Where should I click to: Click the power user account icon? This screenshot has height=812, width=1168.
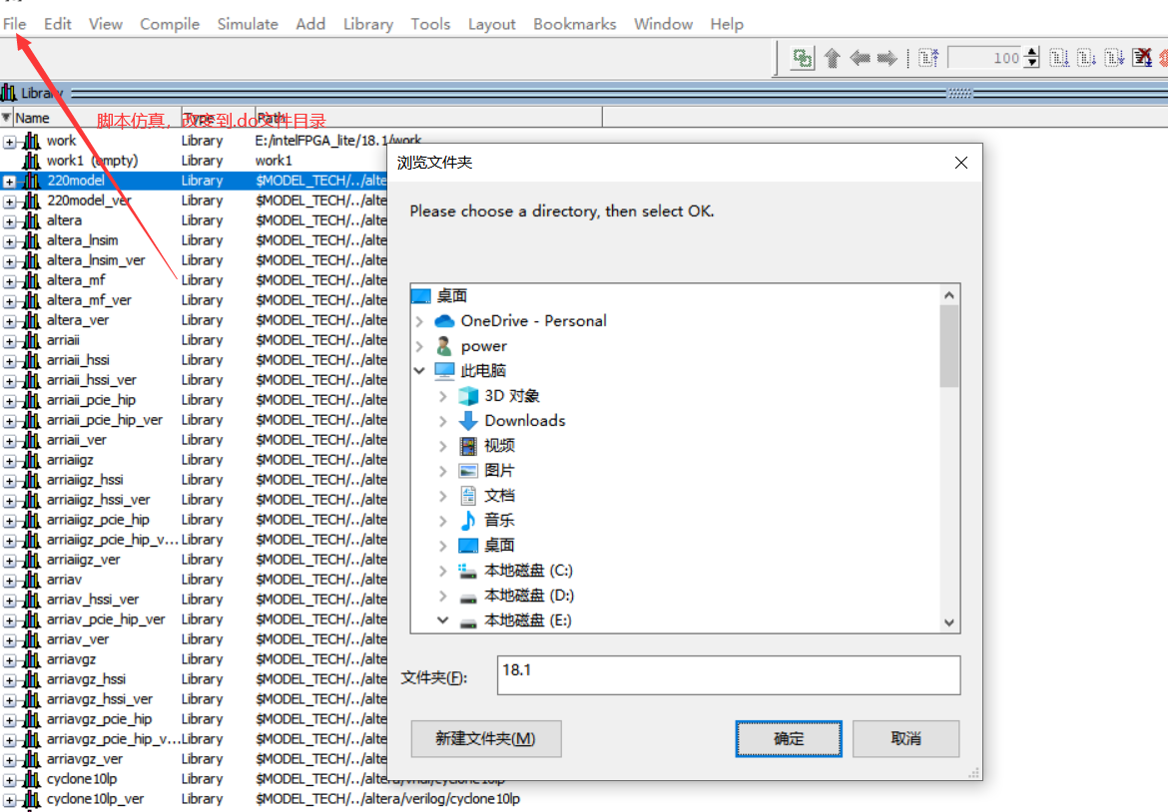click(444, 346)
